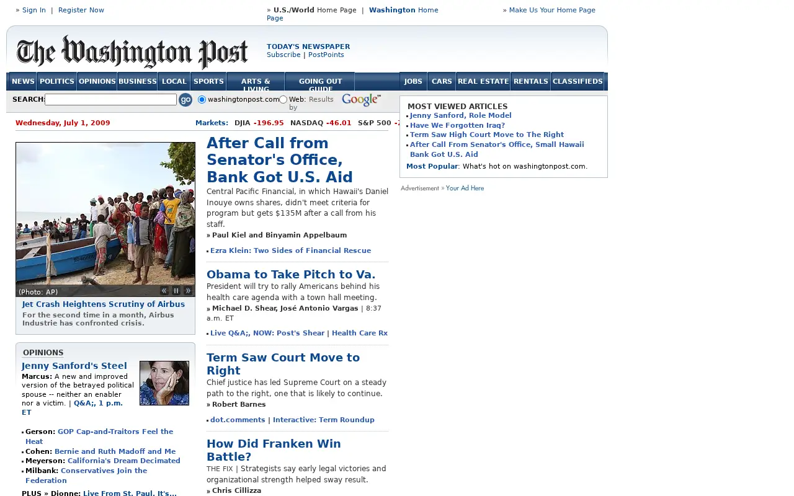Open headline After Call from Senator's Office

pyautogui.click(x=280, y=160)
